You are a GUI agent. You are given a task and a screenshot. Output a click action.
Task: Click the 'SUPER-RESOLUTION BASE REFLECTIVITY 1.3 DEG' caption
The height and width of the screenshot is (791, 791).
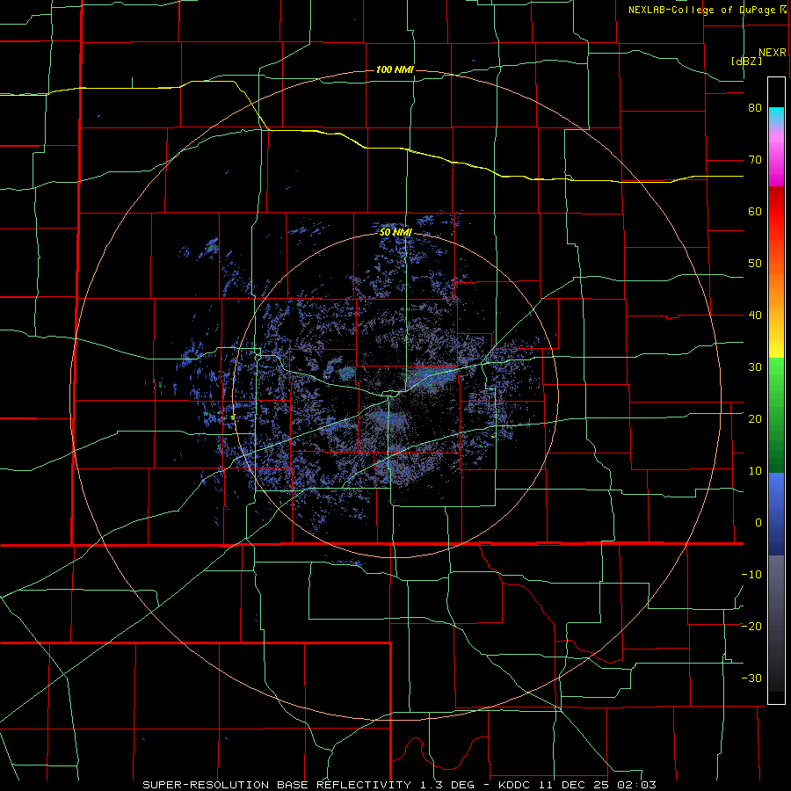coord(310,785)
